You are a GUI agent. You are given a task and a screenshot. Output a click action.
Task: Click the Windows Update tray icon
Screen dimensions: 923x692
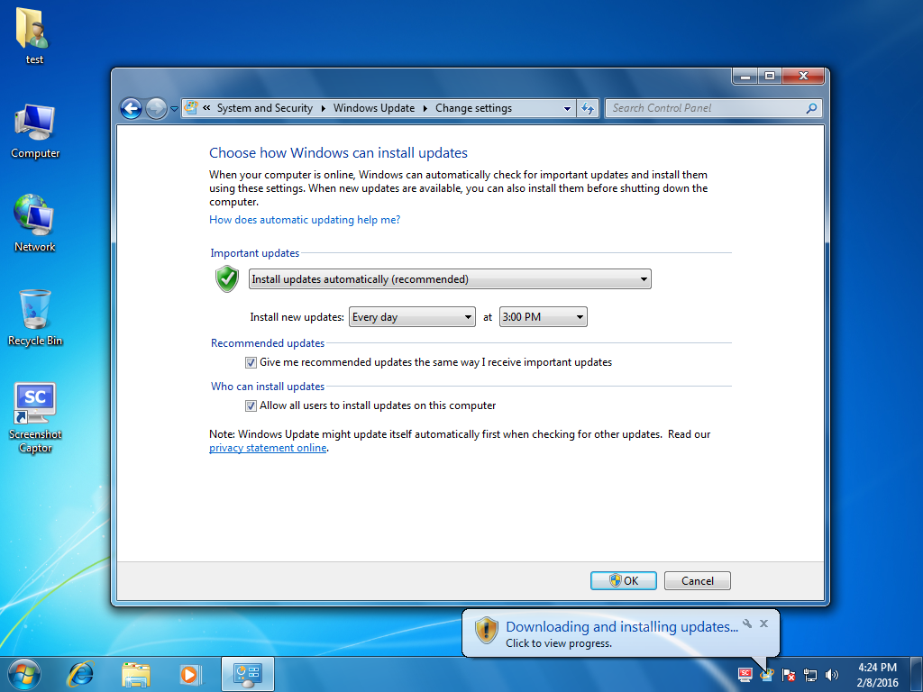766,674
